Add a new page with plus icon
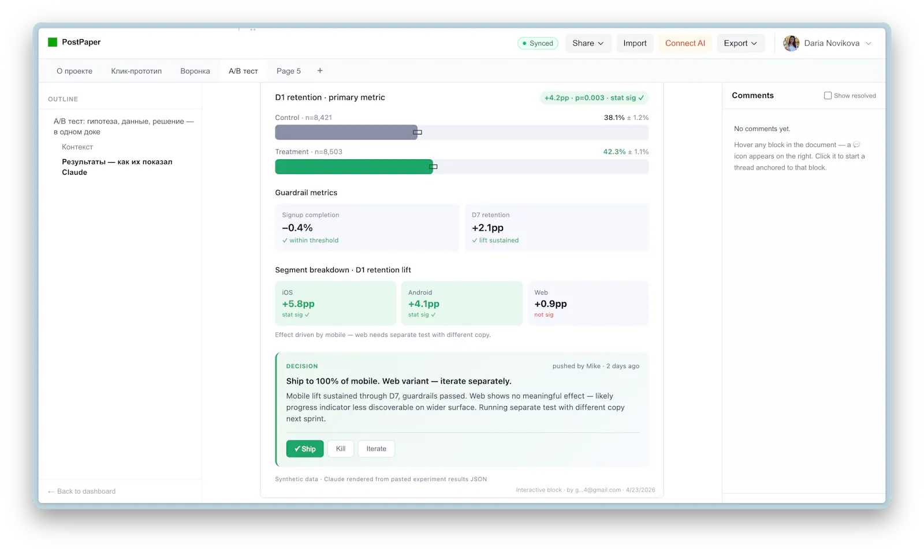 (320, 70)
